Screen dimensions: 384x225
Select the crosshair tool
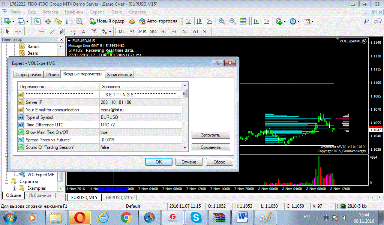[18, 31]
